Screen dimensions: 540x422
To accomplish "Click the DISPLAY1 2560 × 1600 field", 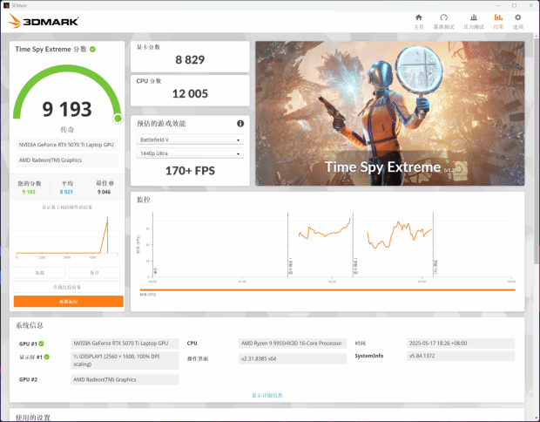I will click(x=125, y=360).
